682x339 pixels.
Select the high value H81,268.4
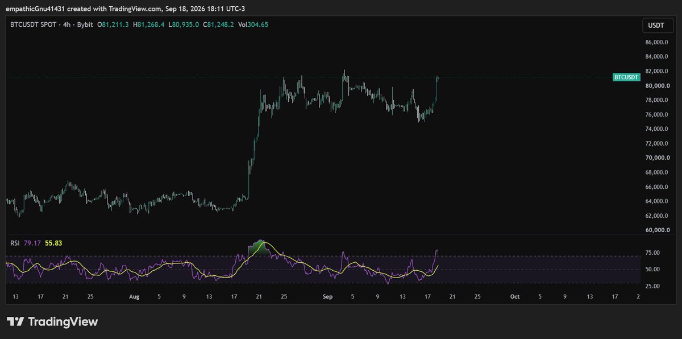pyautogui.click(x=148, y=25)
